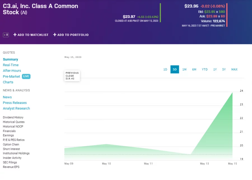This screenshot has height=180, width=252.
Task: Switch chart view to MAX range
Action: [x=234, y=69]
